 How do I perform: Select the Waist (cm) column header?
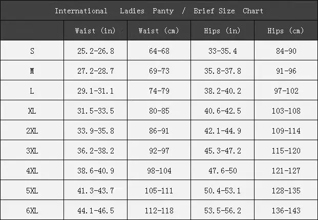(159, 31)
